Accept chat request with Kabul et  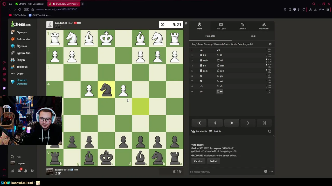coord(198,161)
